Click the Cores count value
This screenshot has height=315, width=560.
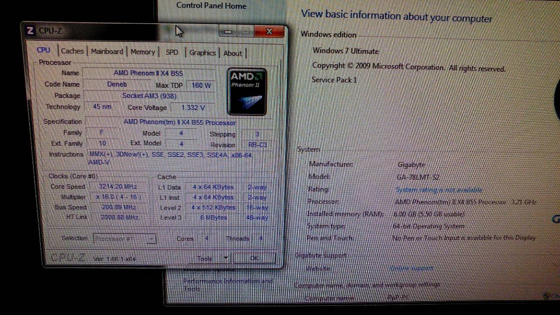coord(206,238)
